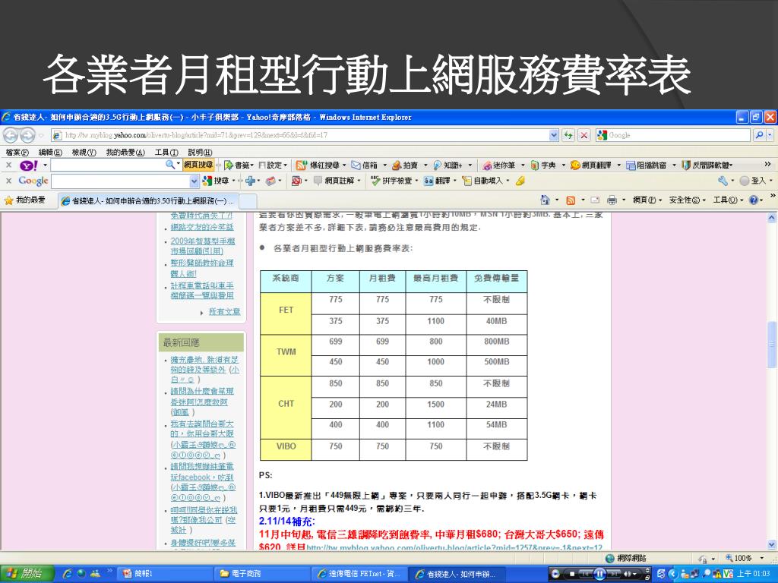Image resolution: width=778 pixels, height=583 pixels.
Task: Open the 檢視(V) menu
Action: click(84, 152)
